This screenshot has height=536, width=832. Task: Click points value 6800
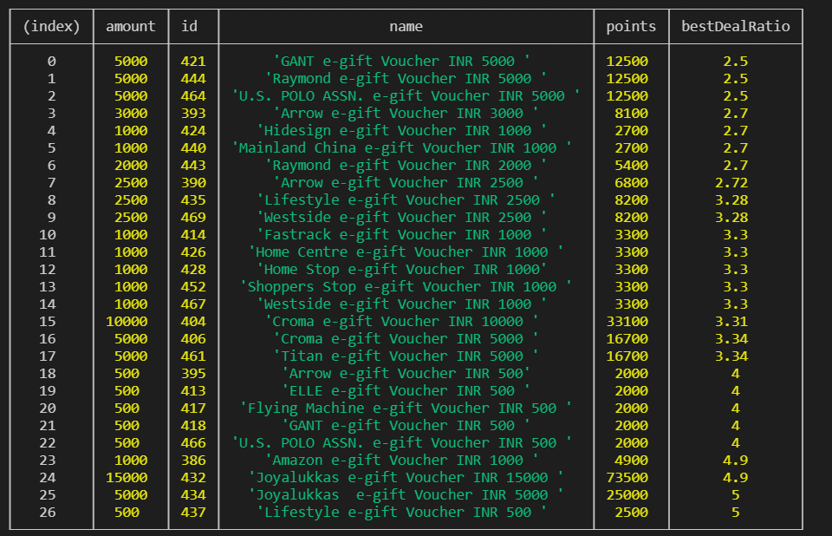click(632, 183)
